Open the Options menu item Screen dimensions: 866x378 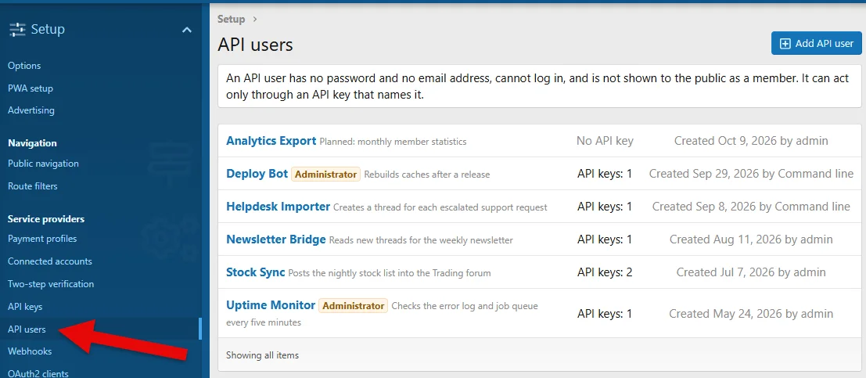tap(24, 66)
